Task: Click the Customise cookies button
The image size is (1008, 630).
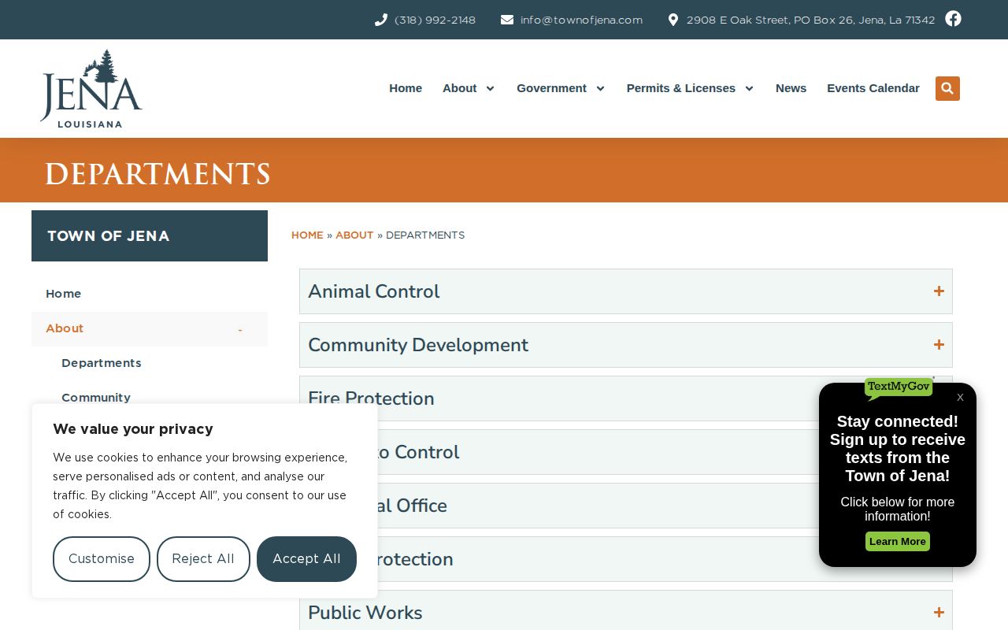Action: click(102, 559)
